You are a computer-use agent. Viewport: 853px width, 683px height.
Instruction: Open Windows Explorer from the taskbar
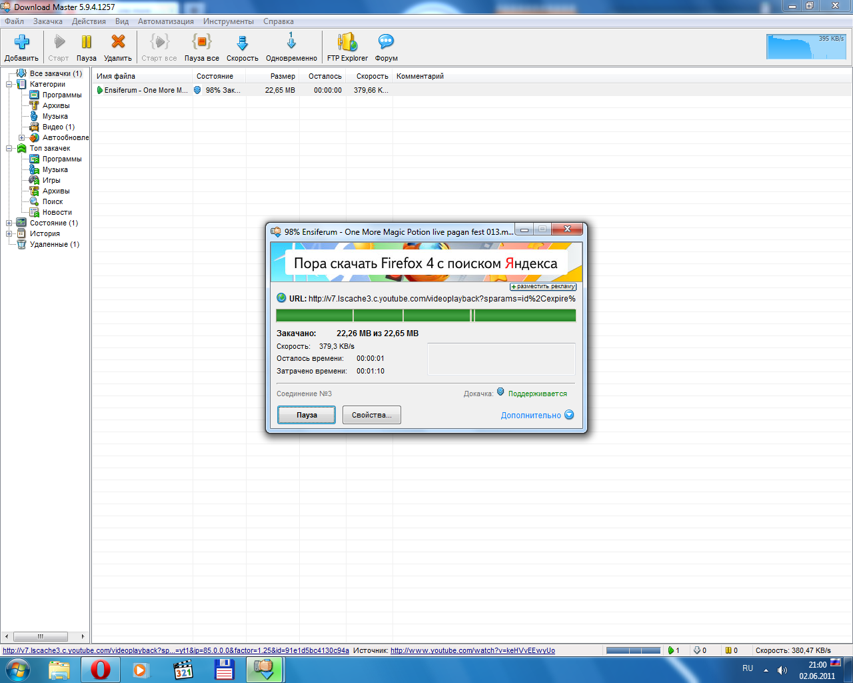(59, 669)
